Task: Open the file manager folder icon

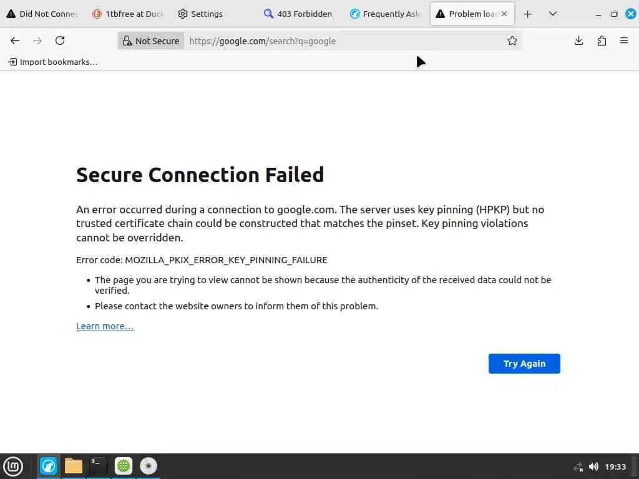Action: coord(74,466)
